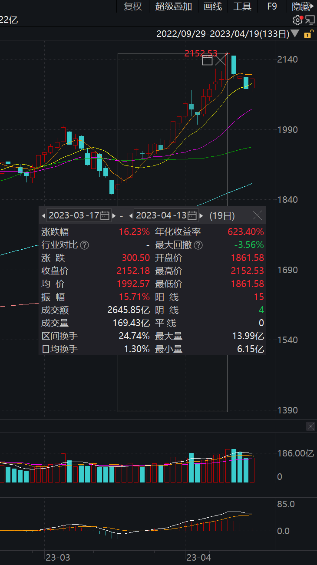Click the 振幅 value 15.71%
Viewport: 317px width, 565px height.
pyautogui.click(x=134, y=297)
